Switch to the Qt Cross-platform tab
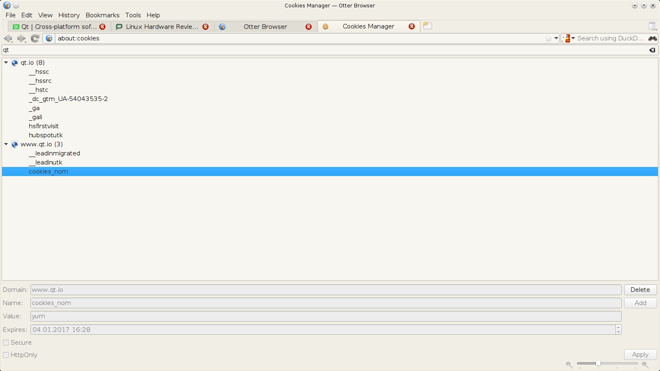The image size is (660, 371). [59, 27]
